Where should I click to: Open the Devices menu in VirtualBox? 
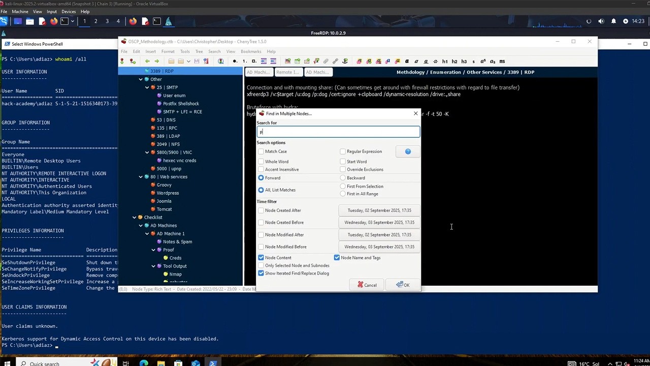[x=69, y=12]
